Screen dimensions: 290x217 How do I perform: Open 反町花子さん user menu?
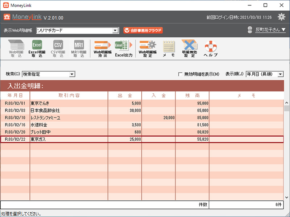(270, 30)
